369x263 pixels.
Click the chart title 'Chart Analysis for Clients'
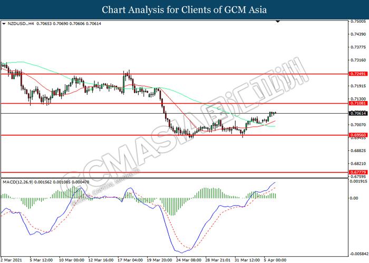184,9
